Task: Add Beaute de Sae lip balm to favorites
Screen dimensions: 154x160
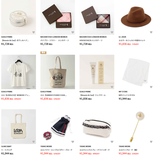Action: [x=112, y=87]
